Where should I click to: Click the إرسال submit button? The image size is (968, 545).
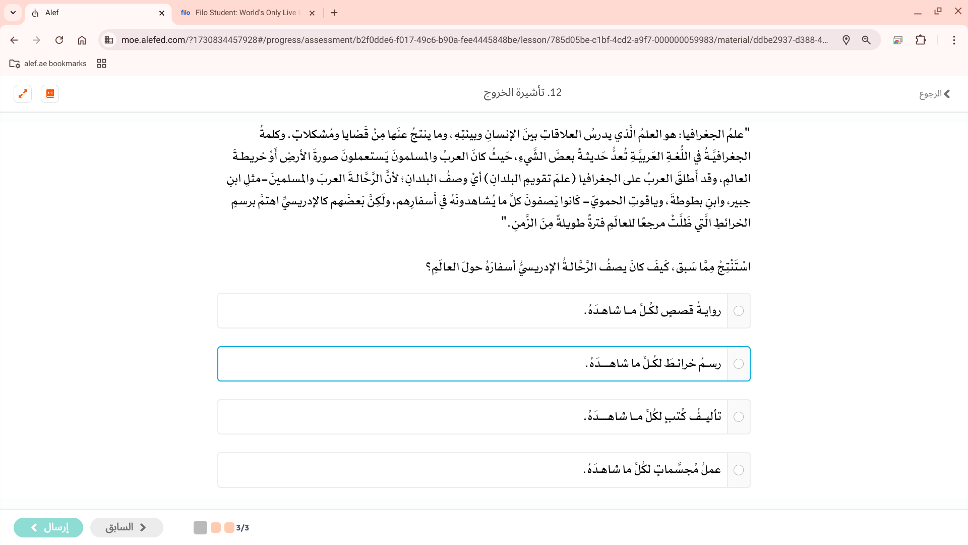48,527
